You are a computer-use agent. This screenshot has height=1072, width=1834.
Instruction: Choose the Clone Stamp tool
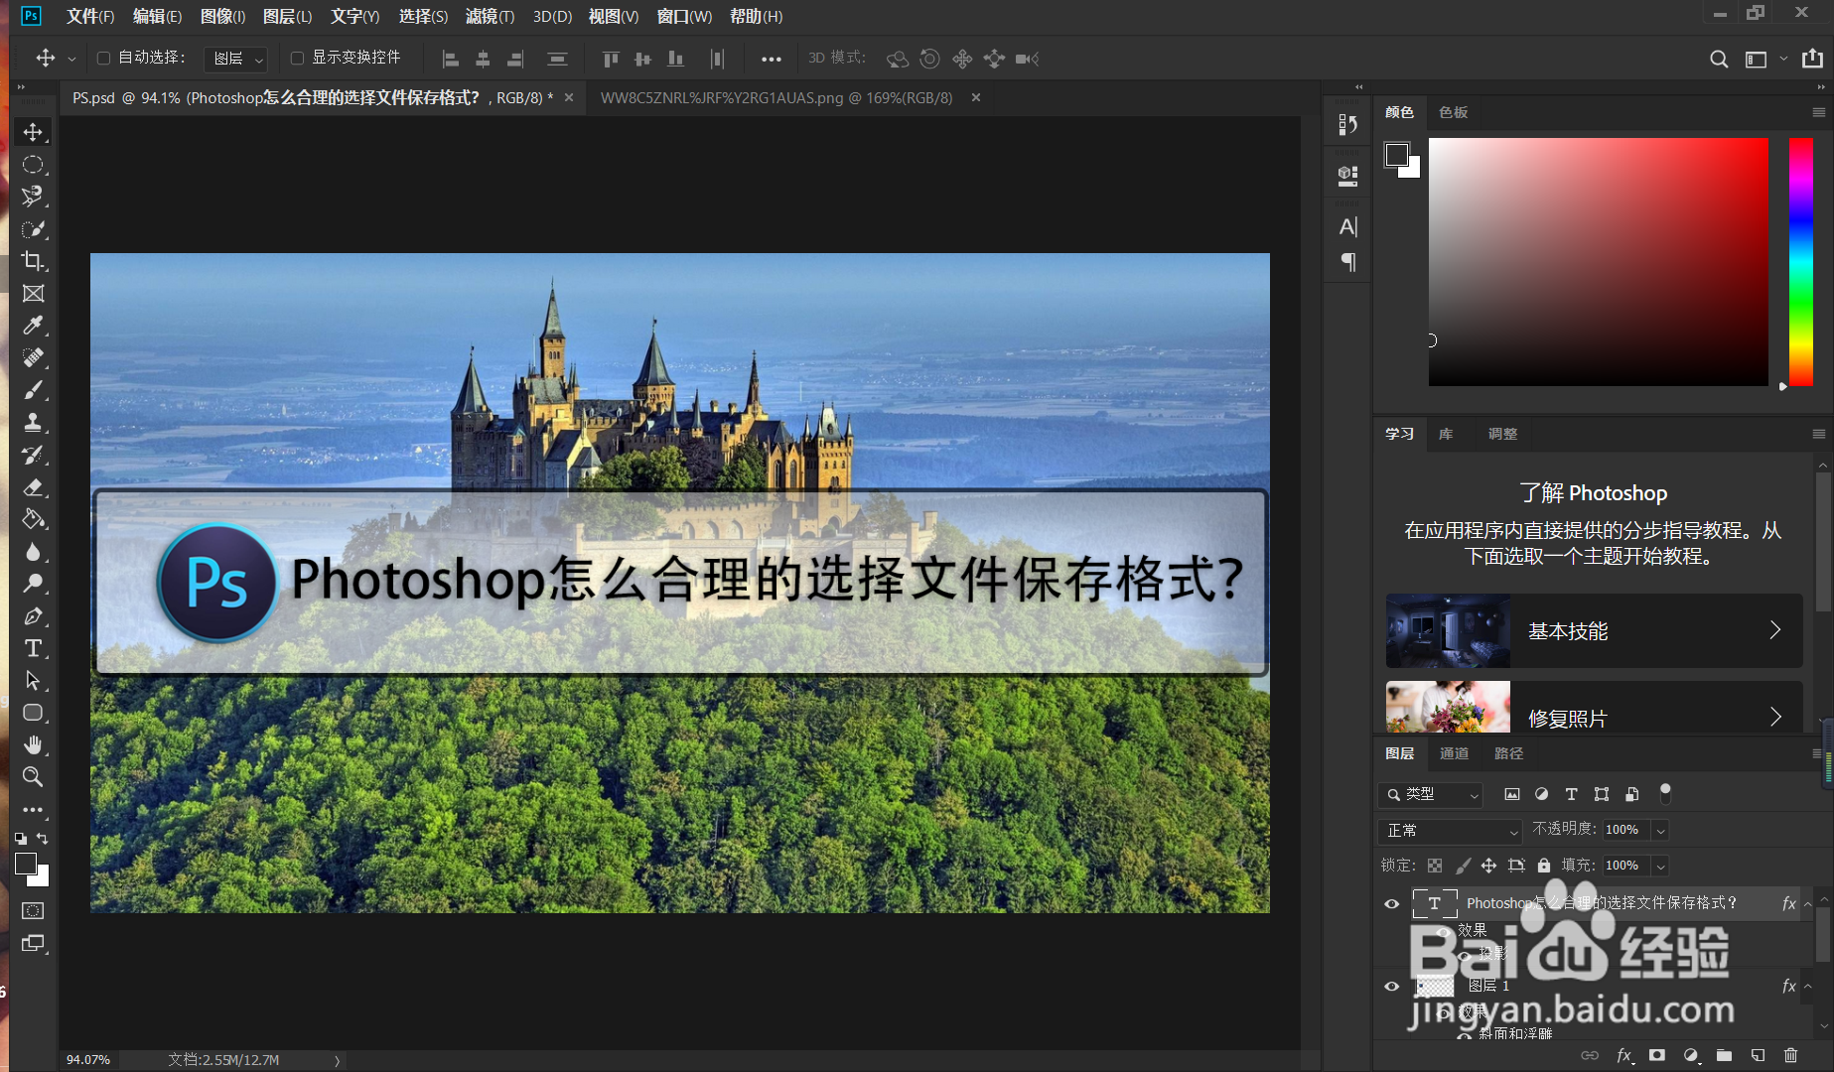[x=33, y=423]
